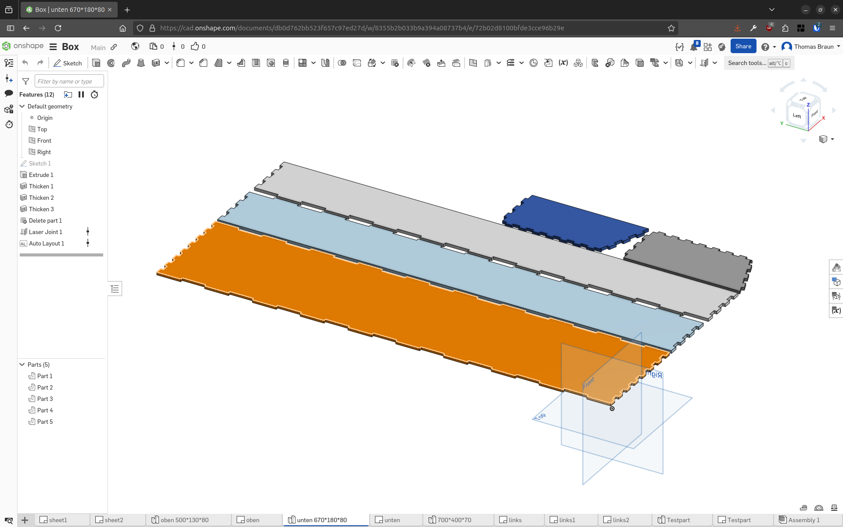The image size is (843, 527).
Task: Expand the Default geometry tree node
Action: (x=22, y=106)
